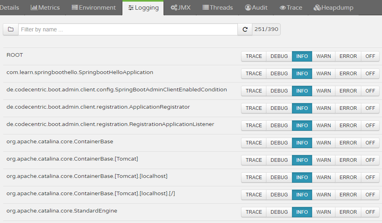
Task: Set StandardEngine logger to TRACE
Action: [x=254, y=212]
